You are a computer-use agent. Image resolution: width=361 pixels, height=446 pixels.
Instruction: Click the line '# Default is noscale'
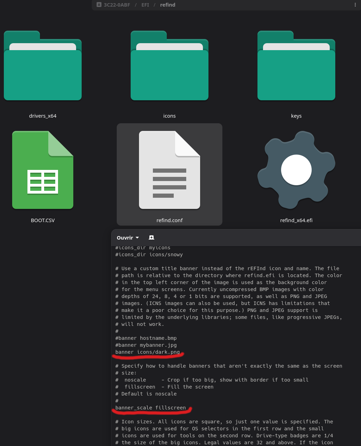coord(146,394)
